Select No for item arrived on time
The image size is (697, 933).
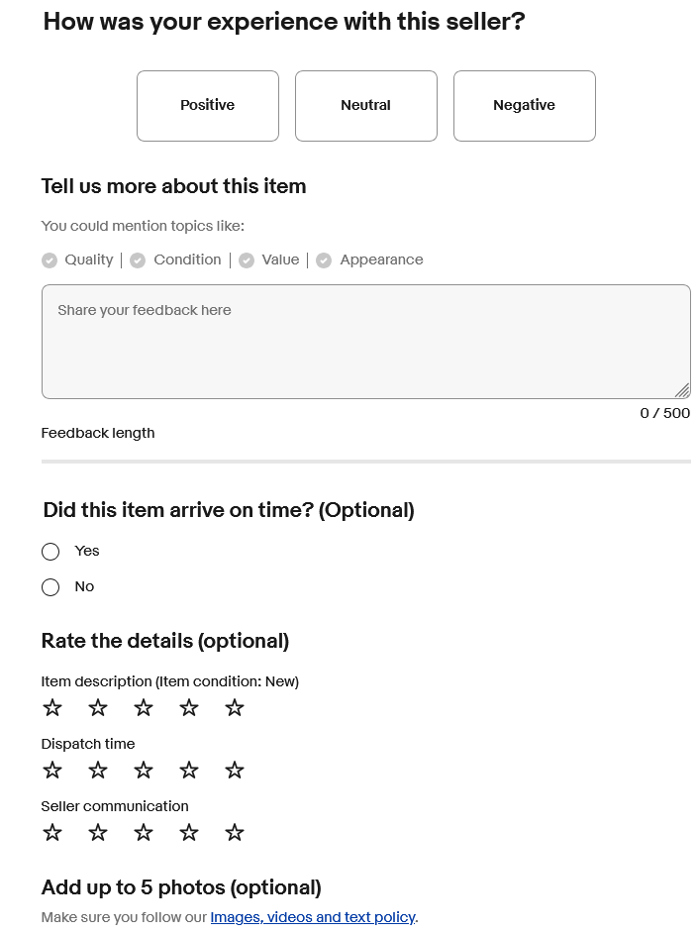(50, 587)
